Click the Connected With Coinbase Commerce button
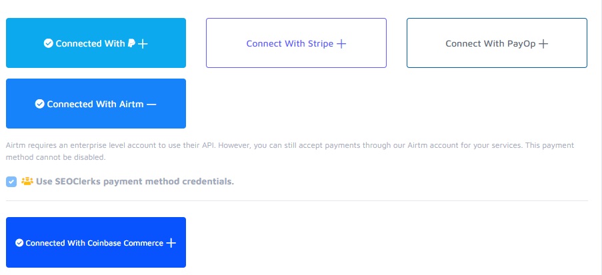Screen dimensions: 602x275 coord(96,243)
